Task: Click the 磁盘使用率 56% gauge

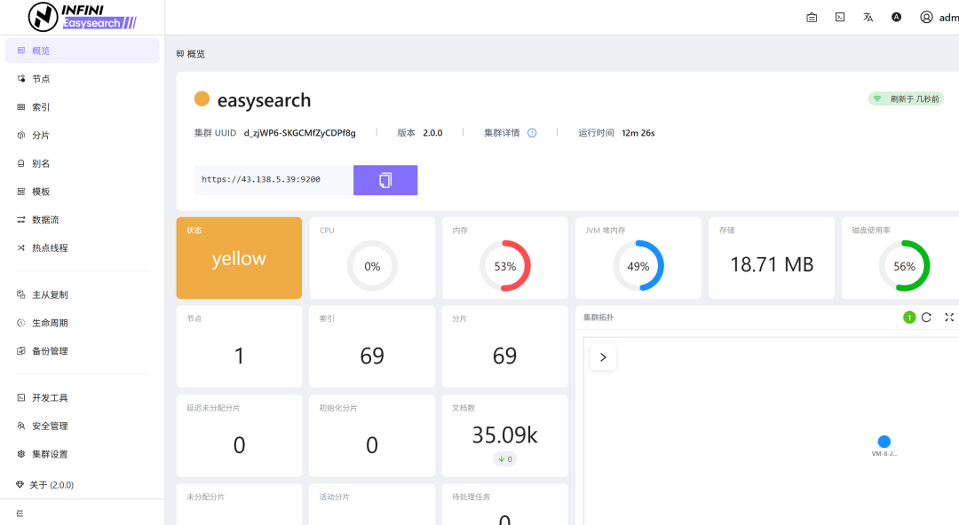Action: (904, 266)
